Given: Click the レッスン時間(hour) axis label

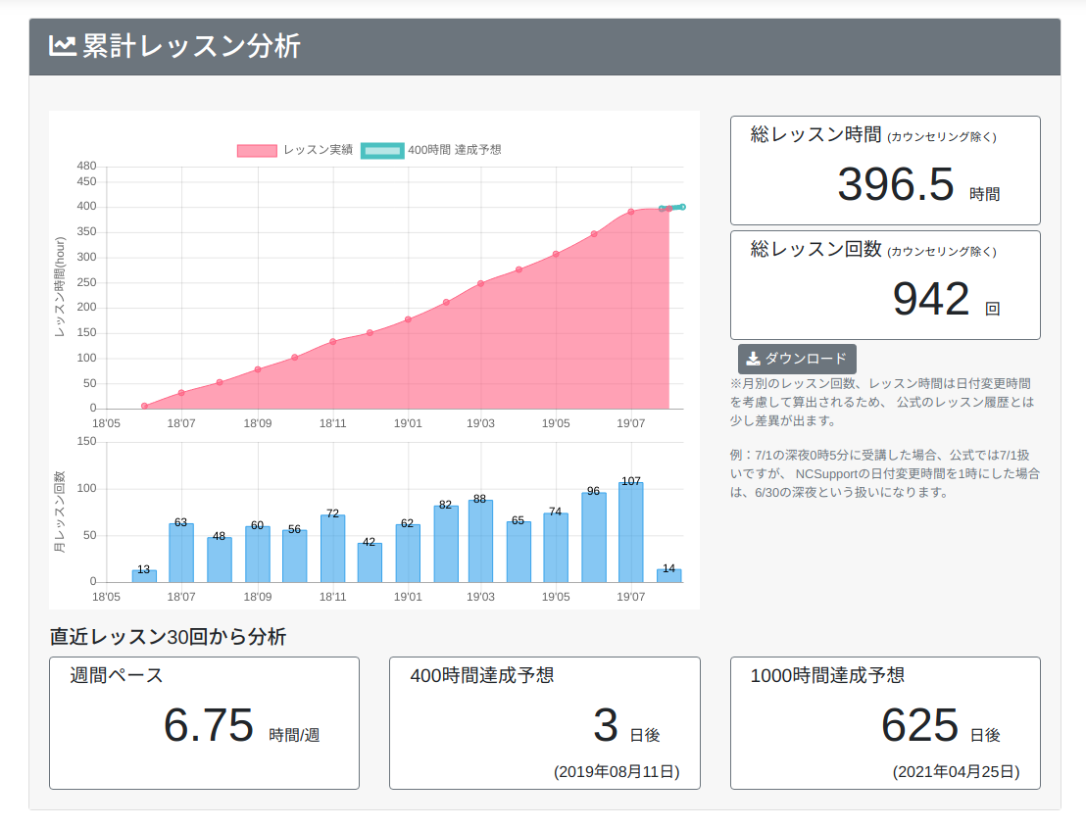Looking at the screenshot, I should (x=60, y=286).
